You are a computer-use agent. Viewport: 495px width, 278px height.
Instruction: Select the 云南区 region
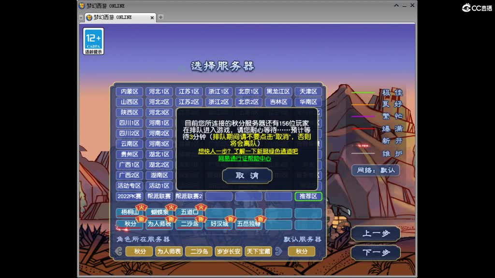coord(130,144)
